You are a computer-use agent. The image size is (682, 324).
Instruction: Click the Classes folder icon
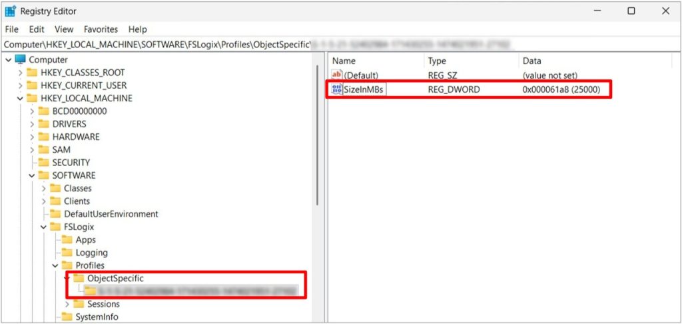(55, 188)
